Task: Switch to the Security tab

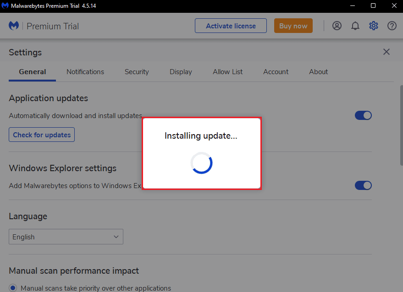Action: [x=137, y=72]
